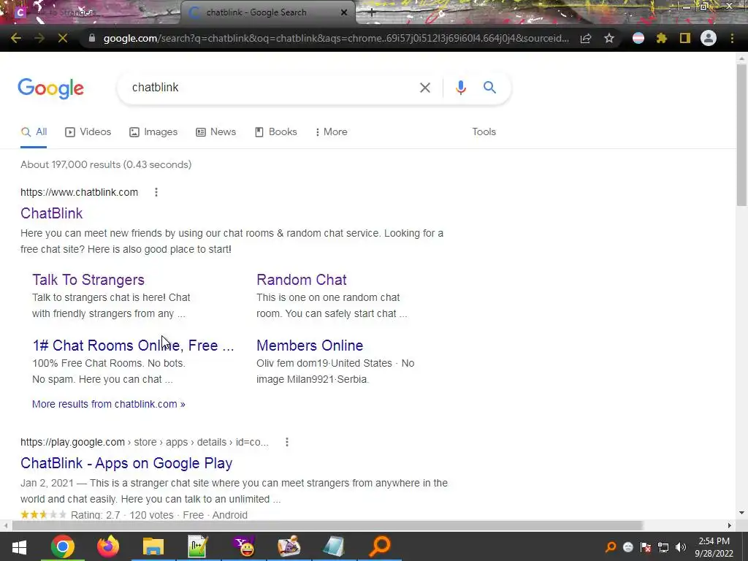Open the ChatBlink main result link

point(52,213)
